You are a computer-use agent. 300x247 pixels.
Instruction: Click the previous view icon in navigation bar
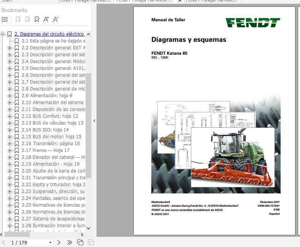point(80,242)
